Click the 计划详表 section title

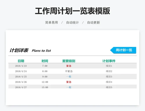coord(19,50)
